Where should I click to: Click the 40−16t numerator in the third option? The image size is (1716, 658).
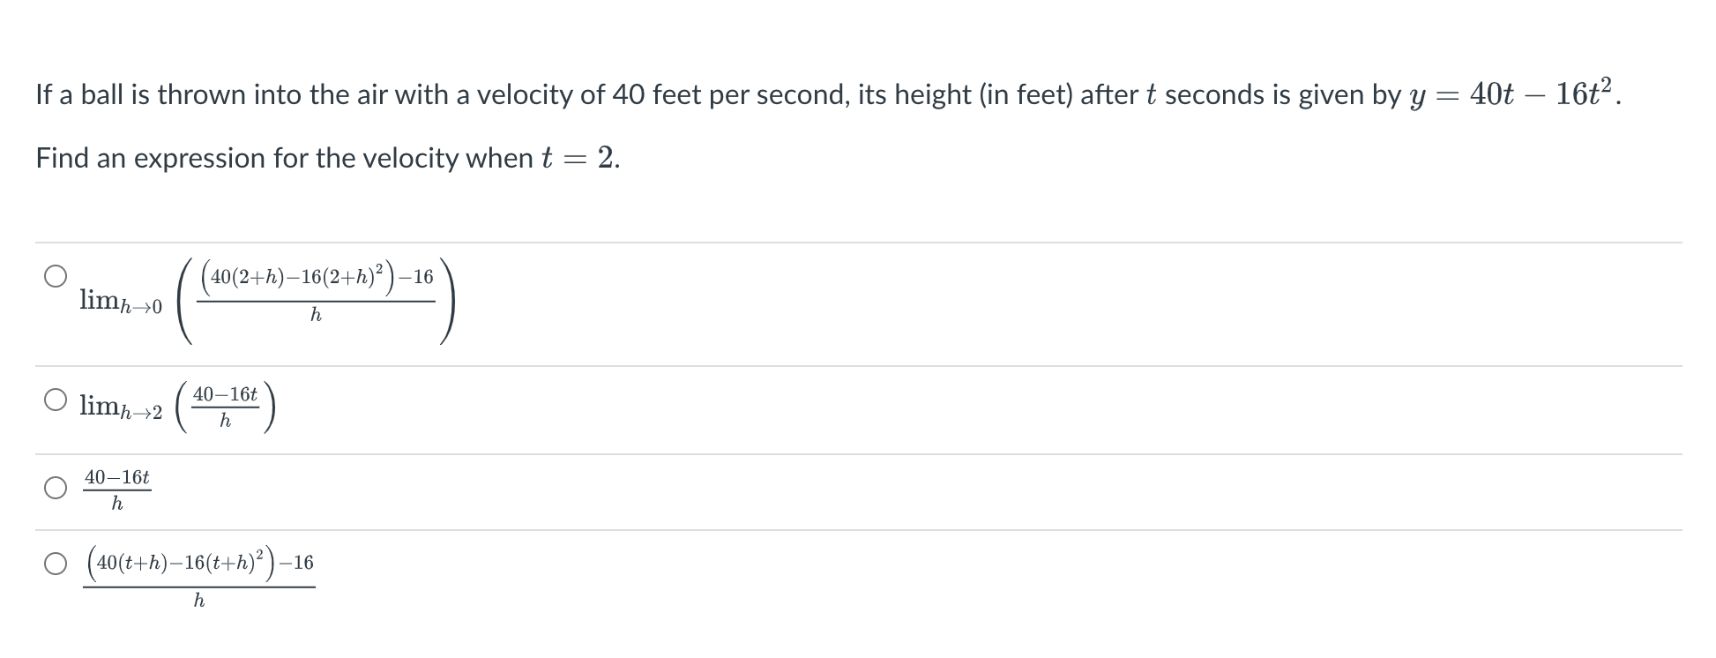(117, 477)
